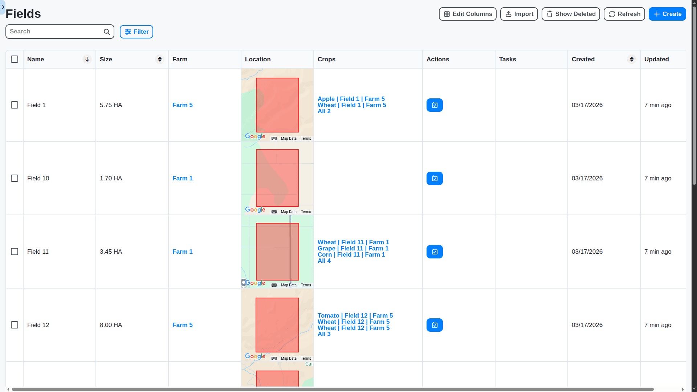The width and height of the screenshot is (697, 392).
Task: Check the Field 1 row checkbox
Action: [15, 105]
